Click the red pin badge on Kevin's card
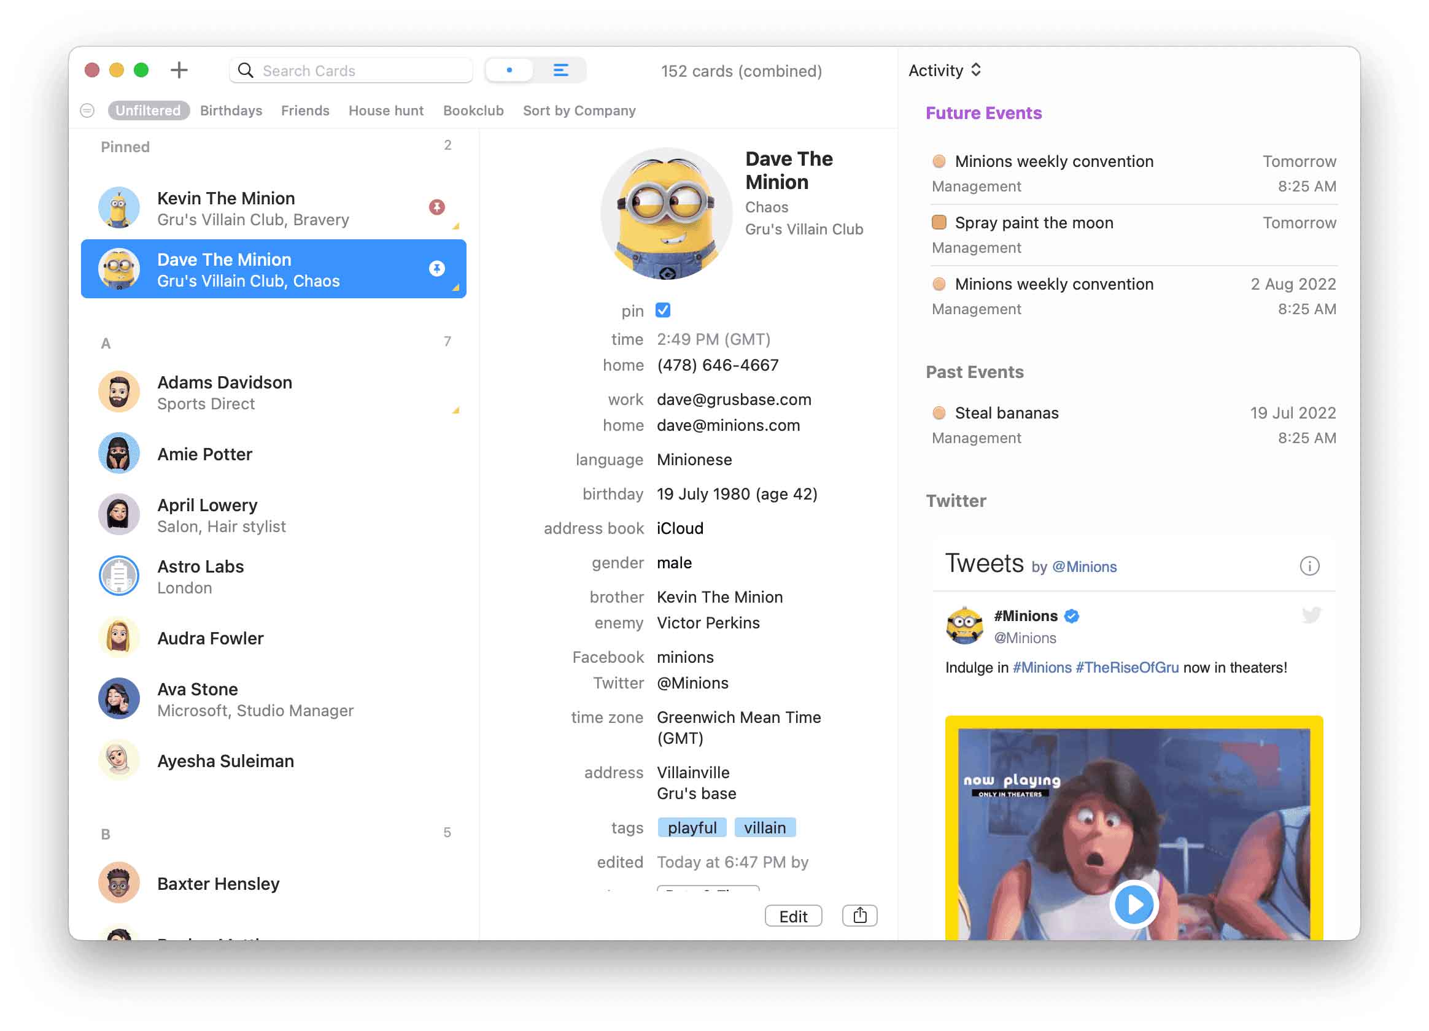 (x=437, y=207)
